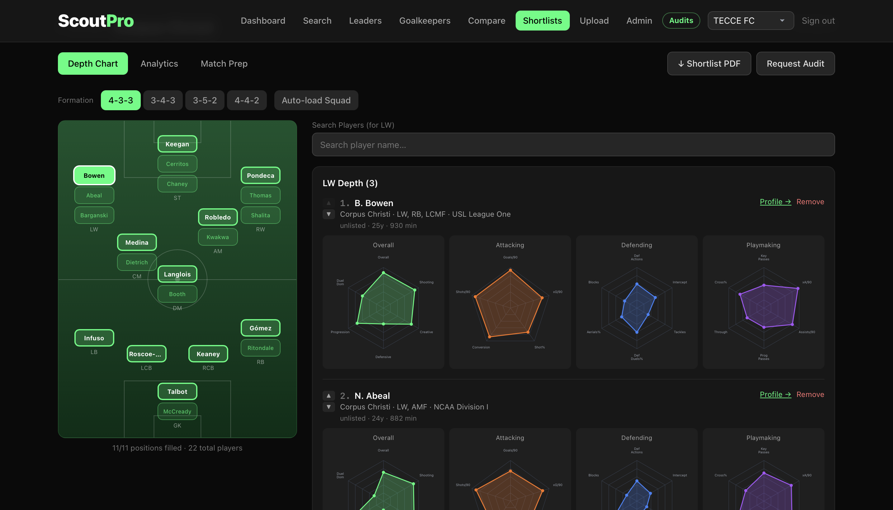Select Ritondale under RB on the pitch
Screen dimensions: 893x510
click(261, 348)
